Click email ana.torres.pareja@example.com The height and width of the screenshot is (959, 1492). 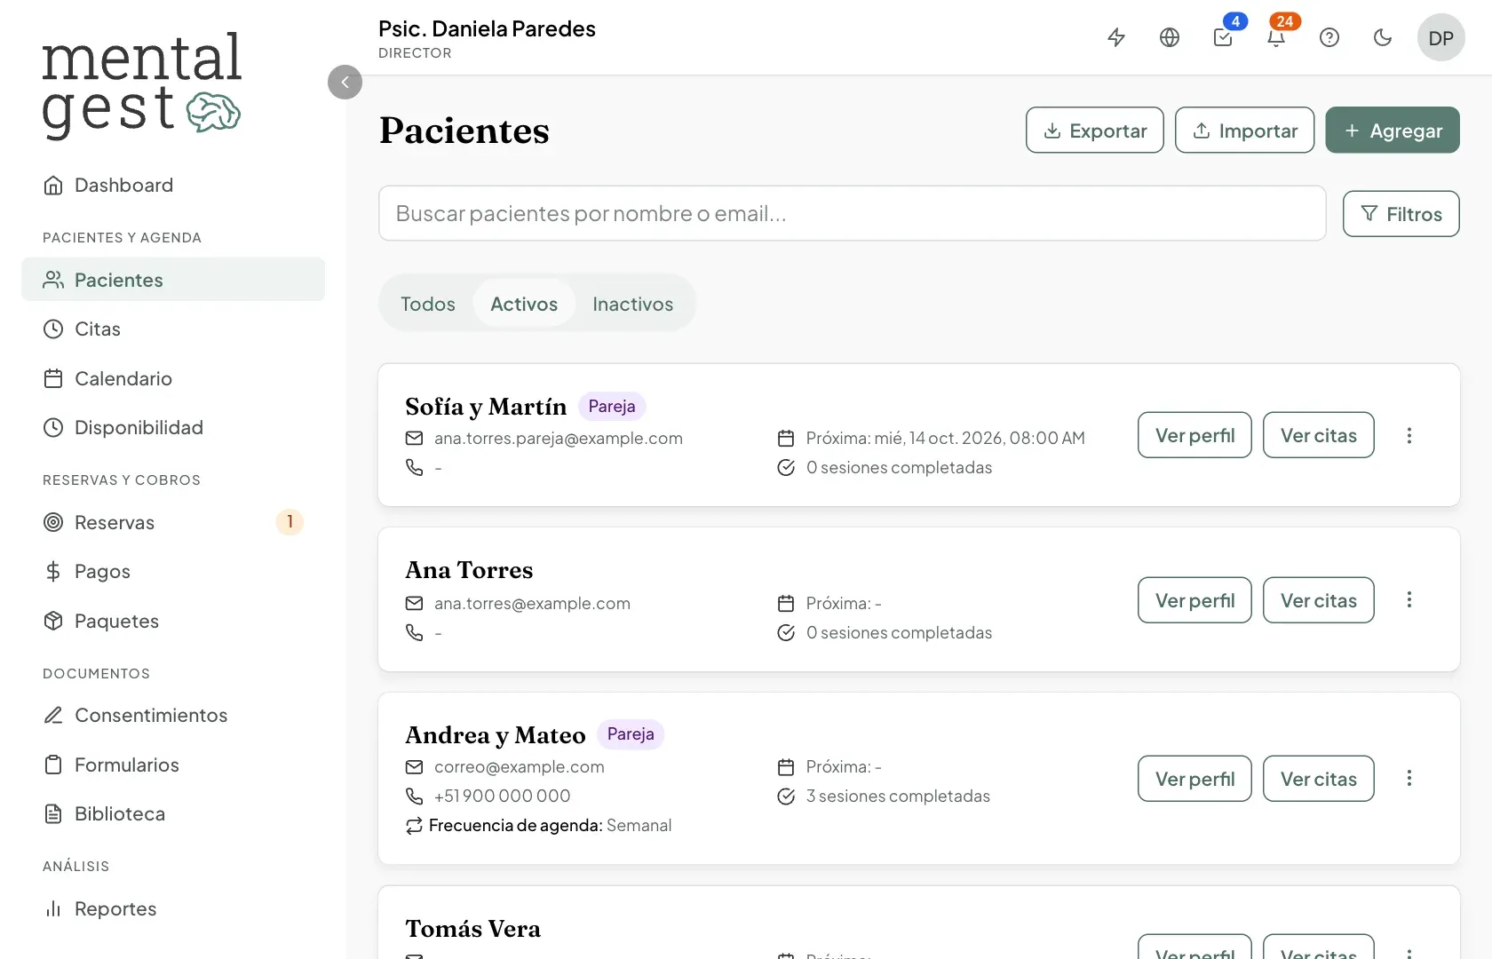coord(559,438)
